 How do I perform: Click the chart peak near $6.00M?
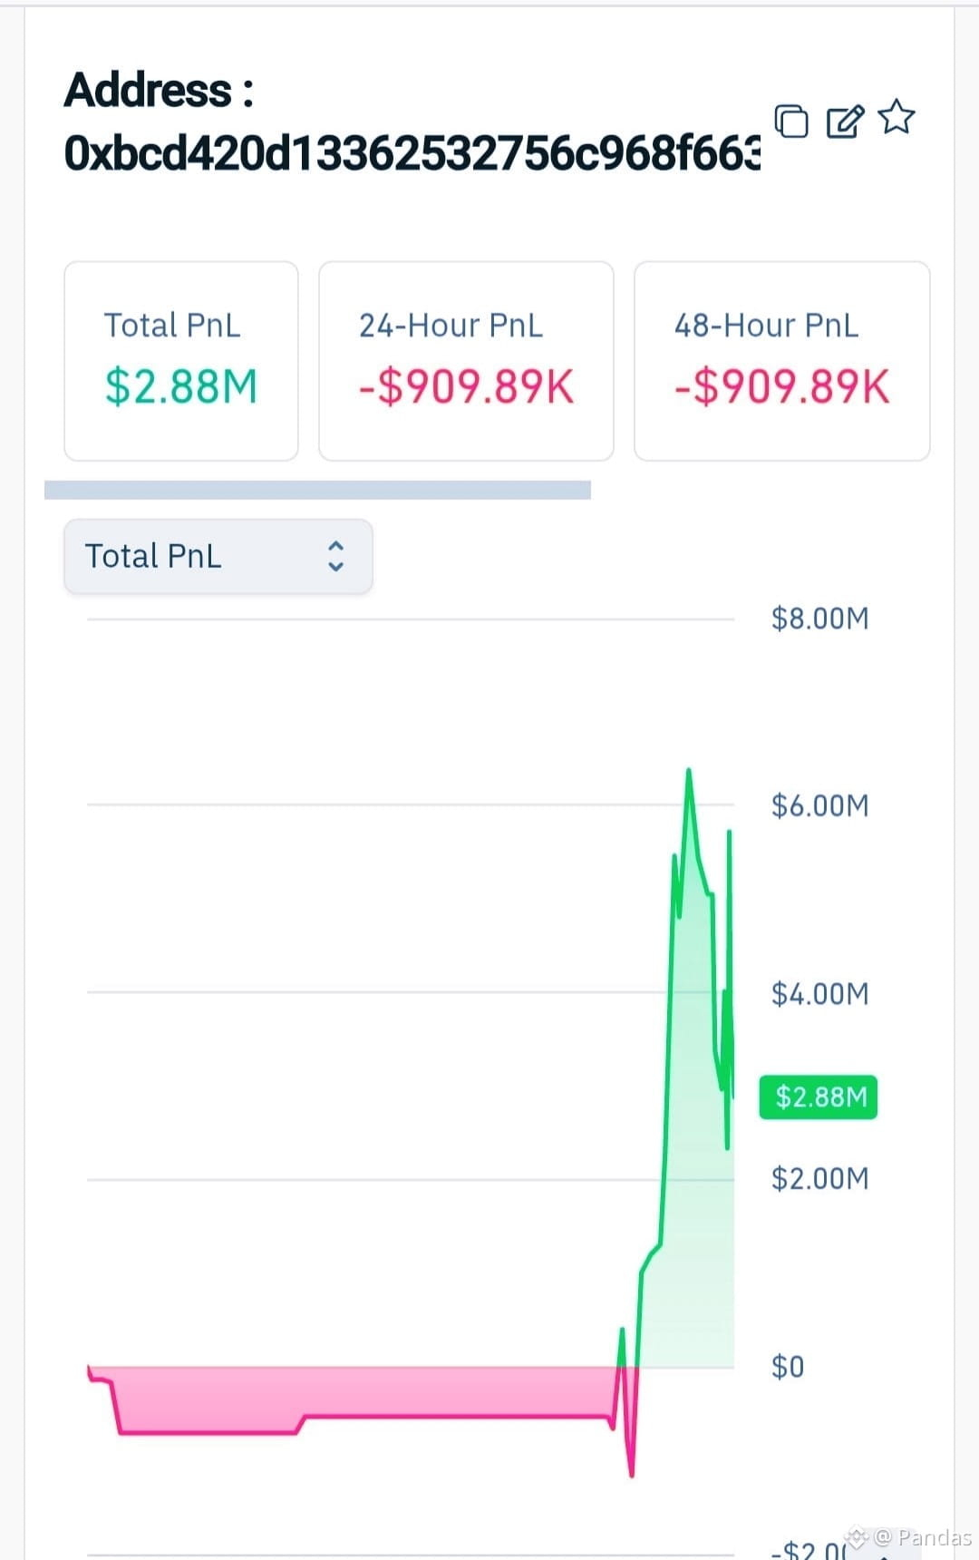(689, 771)
